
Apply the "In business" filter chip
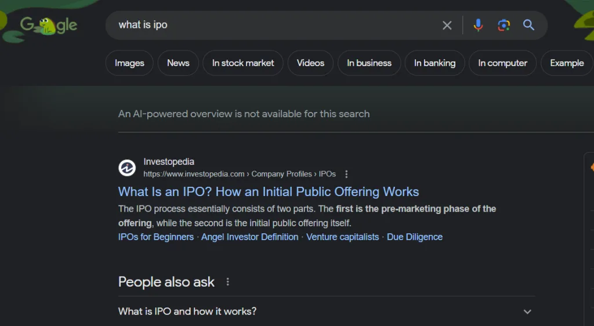click(x=369, y=63)
